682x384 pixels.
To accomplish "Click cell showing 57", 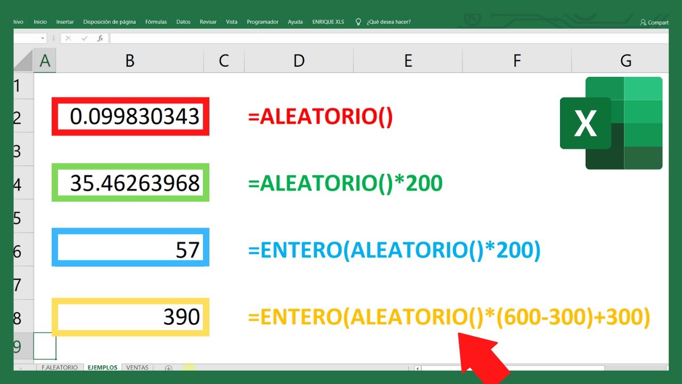I will pyautogui.click(x=131, y=247).
